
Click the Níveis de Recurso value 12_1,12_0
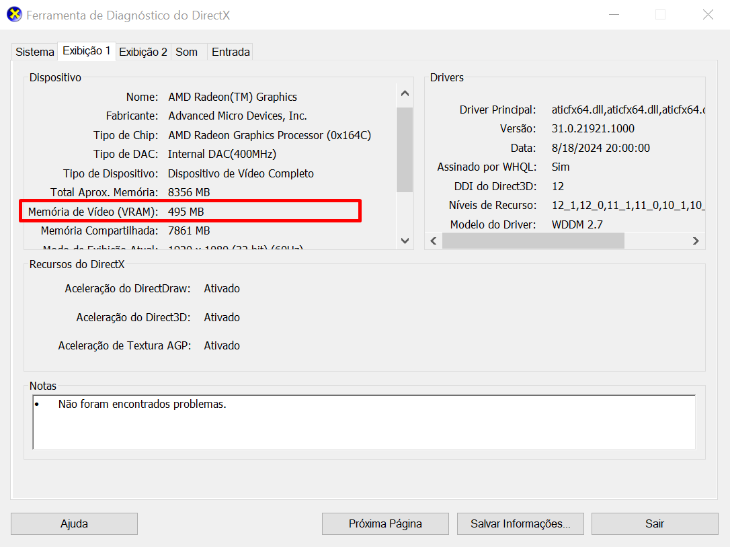click(x=628, y=206)
